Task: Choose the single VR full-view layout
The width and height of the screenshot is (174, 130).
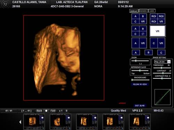Action: 157,31
